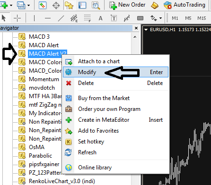The width and height of the screenshot is (211, 185).
Task: Select the crosshair tool
Action: tap(17, 18)
